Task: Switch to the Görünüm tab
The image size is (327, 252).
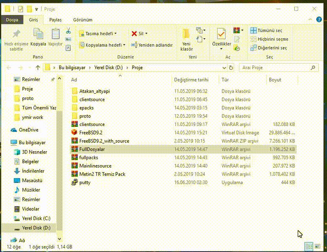Action: click(x=82, y=20)
